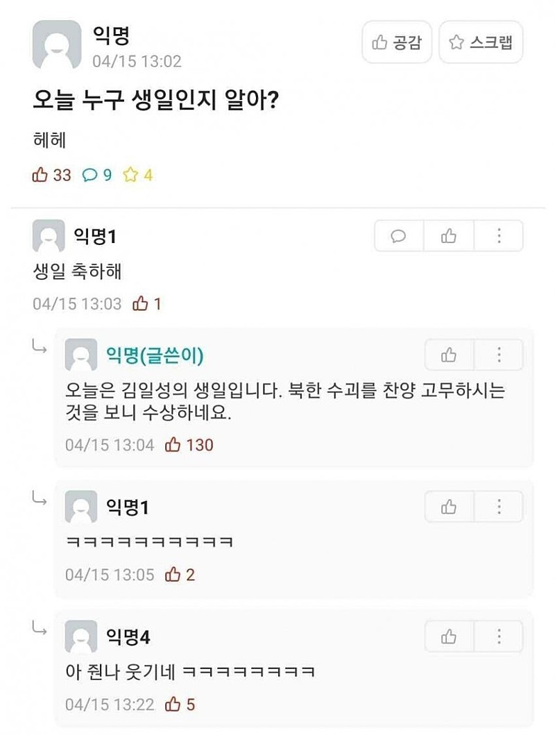The width and height of the screenshot is (555, 735).
Task: Open more options on 익명4's reply
Action: point(499,636)
